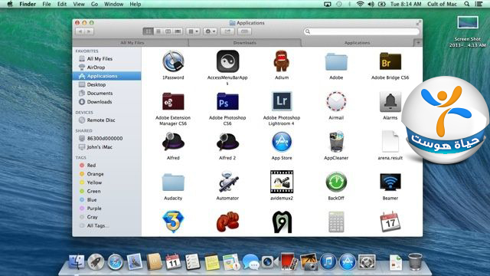This screenshot has width=490, height=276.
Task: Open Trash in the Dock
Action: (415, 262)
